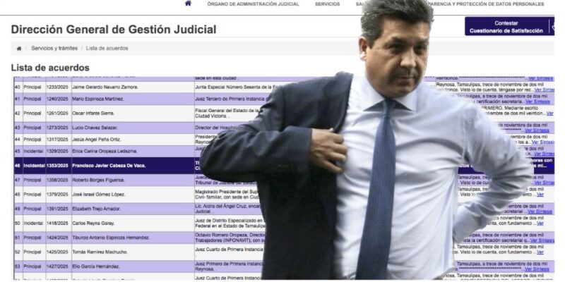Click row 44 Jesús Angel Peña Ortiz
Image resolution: width=565 pixels, height=282 pixels.
(284, 139)
